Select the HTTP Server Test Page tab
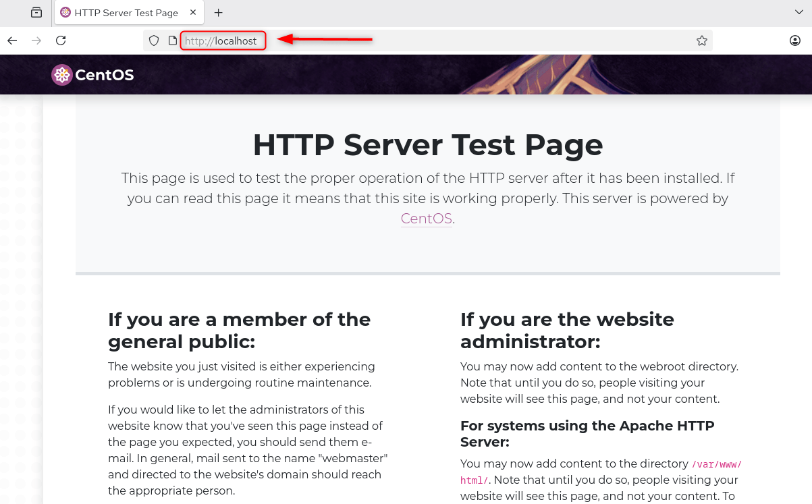This screenshot has height=504, width=812. point(125,12)
